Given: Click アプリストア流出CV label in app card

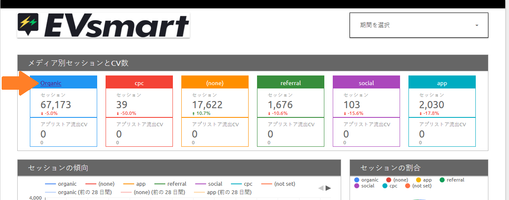Looking at the screenshot, I should (x=443, y=125).
